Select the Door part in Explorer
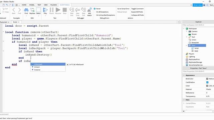Screen dimensions: 214x120 pyautogui.click(x=197, y=45)
